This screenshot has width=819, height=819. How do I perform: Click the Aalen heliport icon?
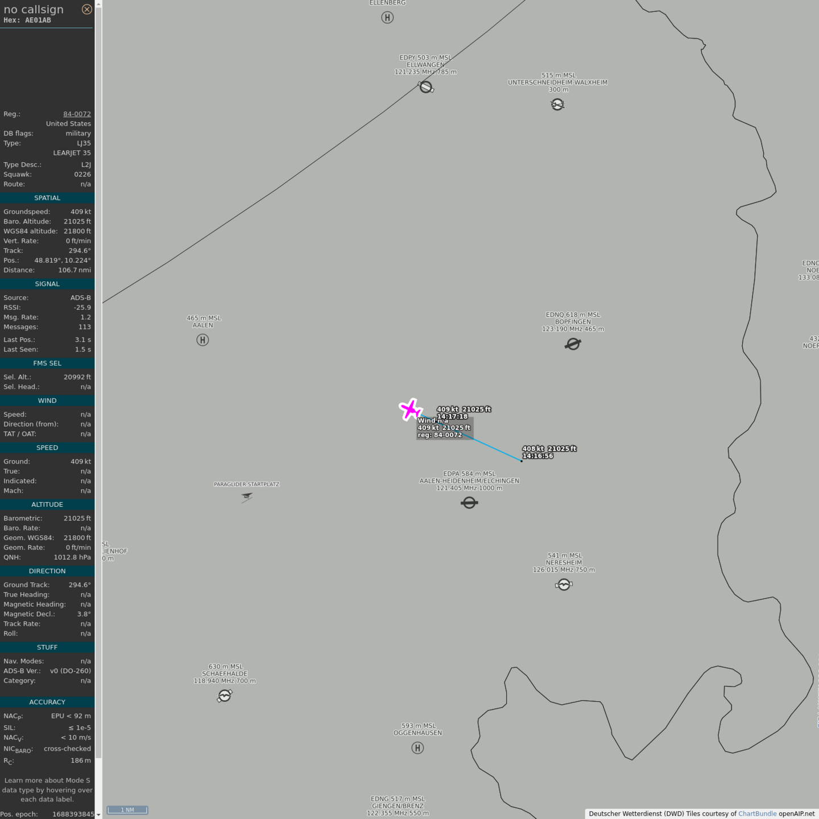coord(202,340)
